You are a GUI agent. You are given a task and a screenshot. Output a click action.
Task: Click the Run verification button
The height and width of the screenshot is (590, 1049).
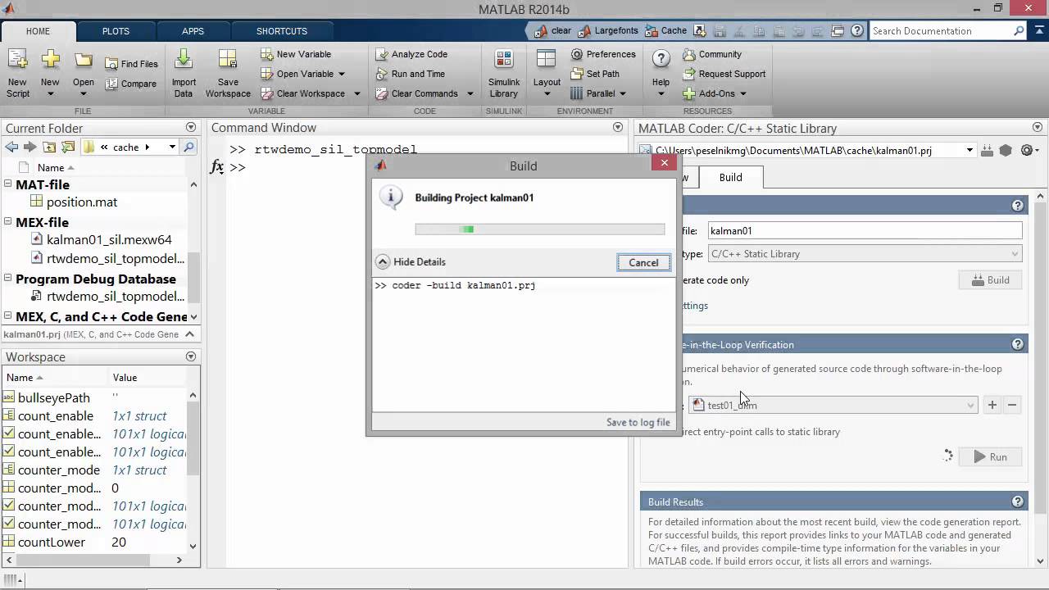click(x=990, y=457)
